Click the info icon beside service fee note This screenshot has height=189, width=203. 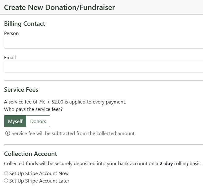[x=8, y=133]
